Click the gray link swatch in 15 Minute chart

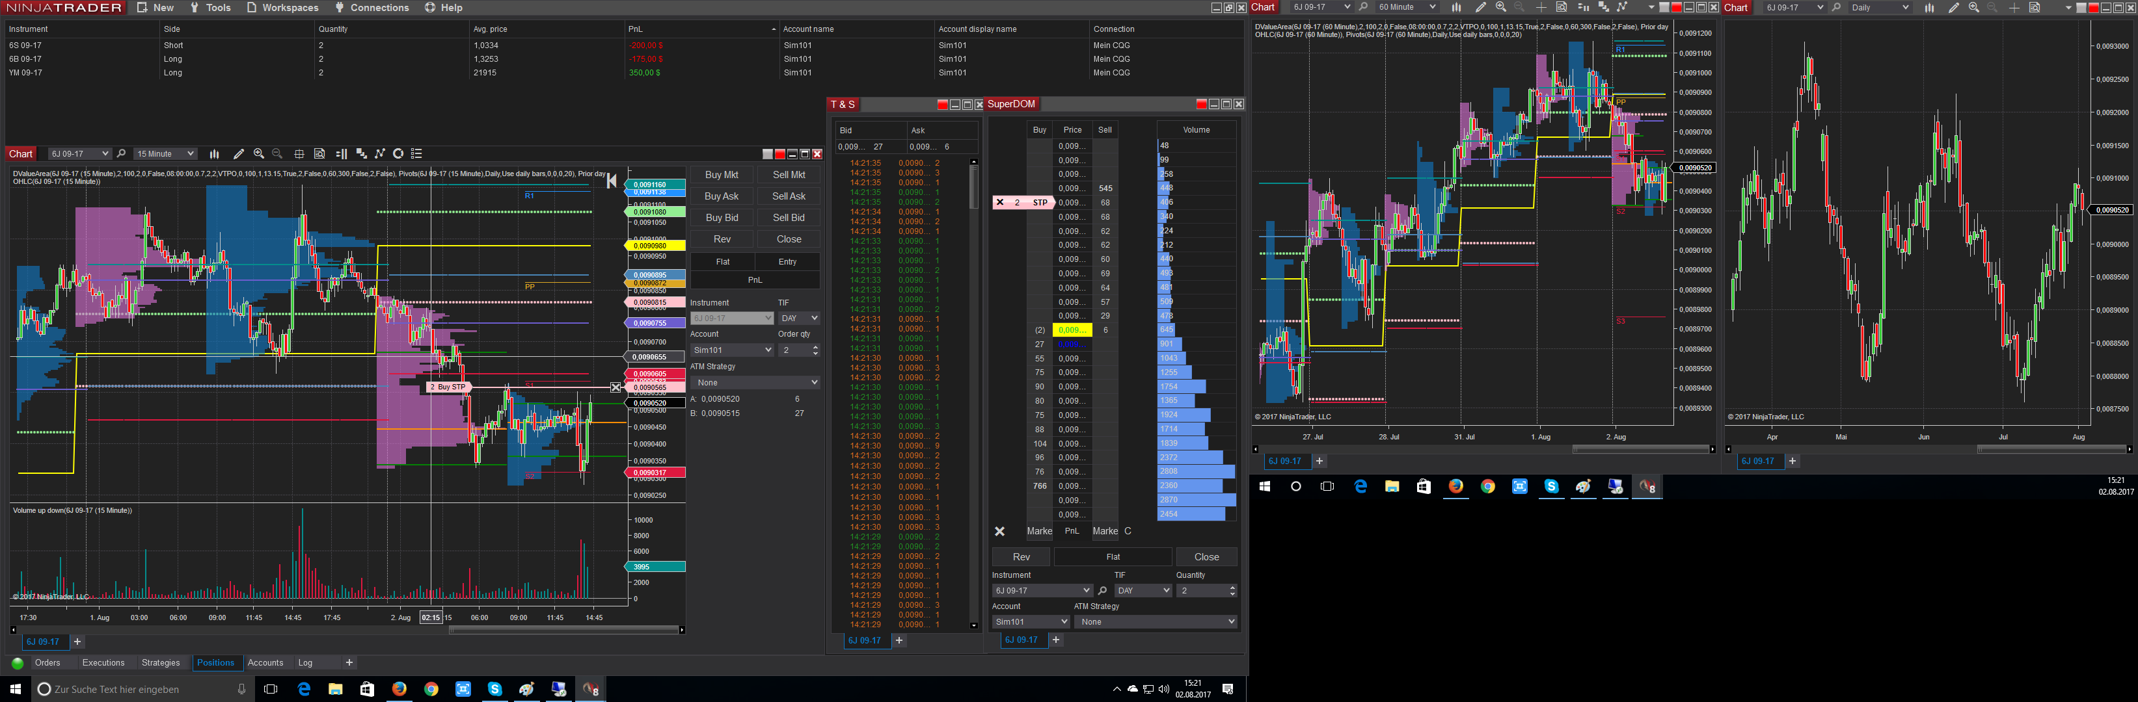[x=767, y=154]
